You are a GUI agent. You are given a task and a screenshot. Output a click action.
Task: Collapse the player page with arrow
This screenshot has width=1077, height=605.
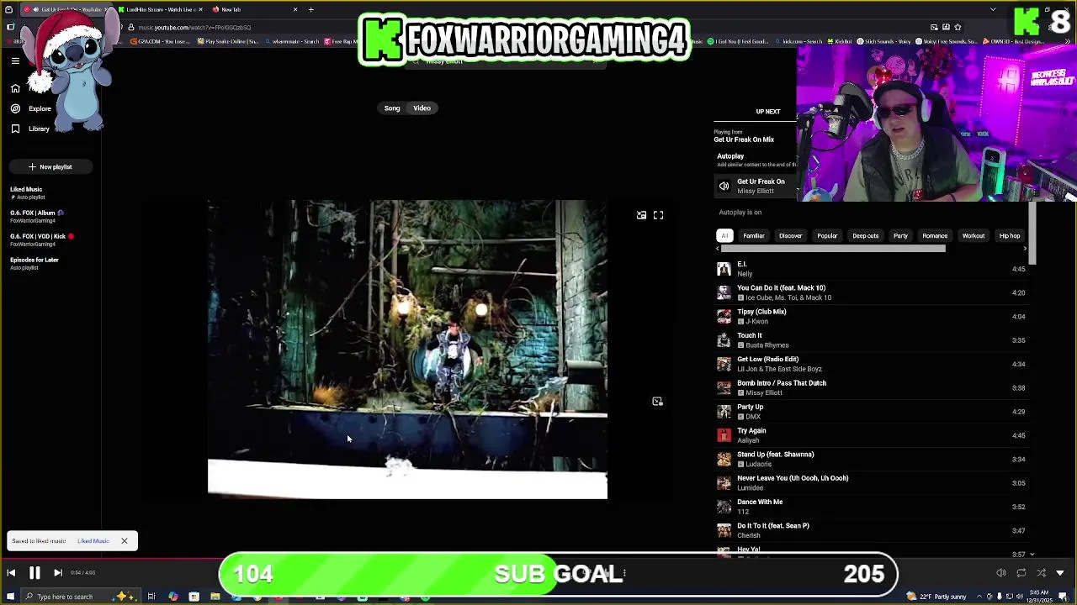pos(1060,573)
